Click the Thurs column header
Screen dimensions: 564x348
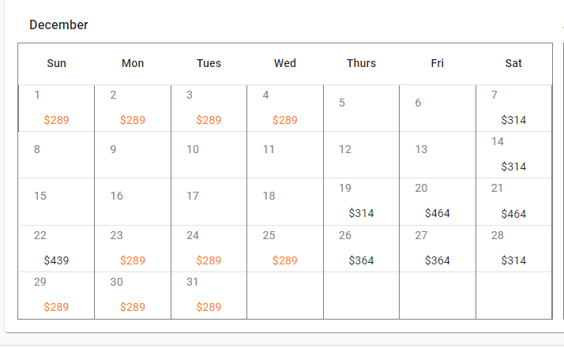(x=361, y=63)
